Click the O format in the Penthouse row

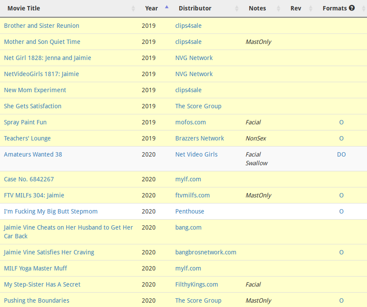[341, 211]
